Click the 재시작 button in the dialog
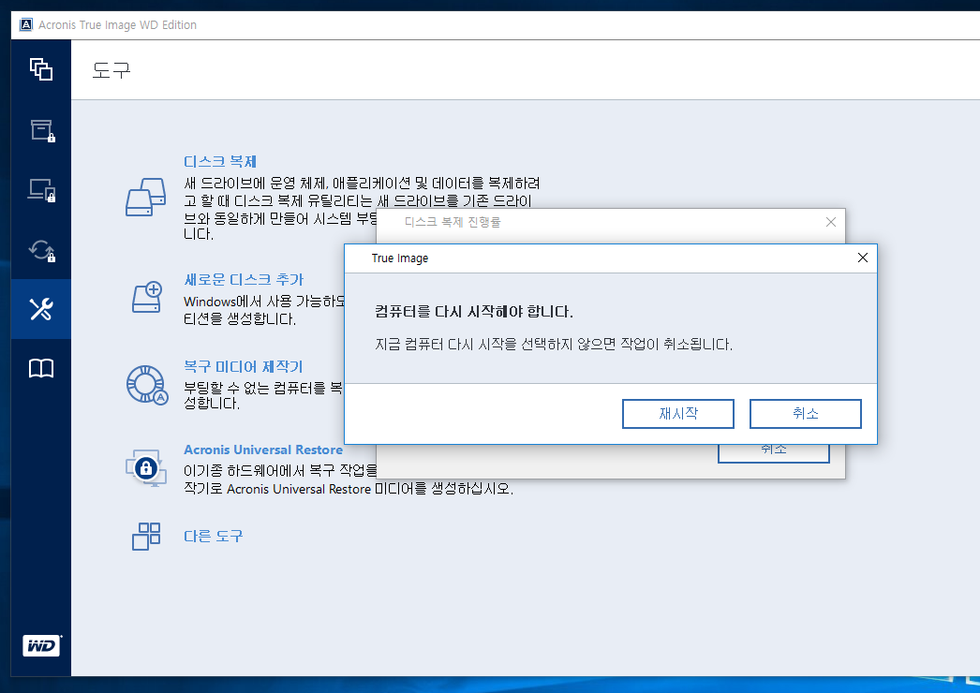This screenshot has width=980, height=693. click(x=678, y=414)
